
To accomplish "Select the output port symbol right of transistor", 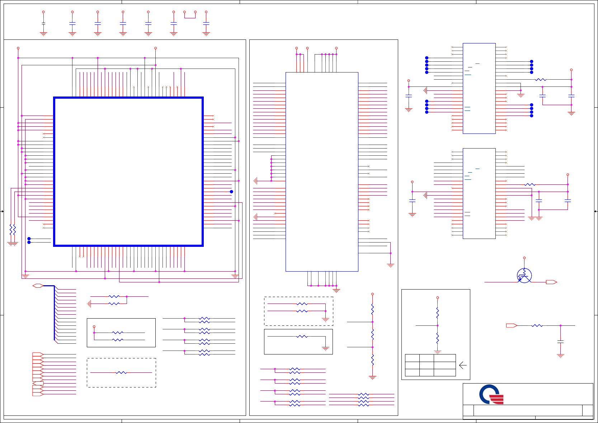I will [551, 282].
